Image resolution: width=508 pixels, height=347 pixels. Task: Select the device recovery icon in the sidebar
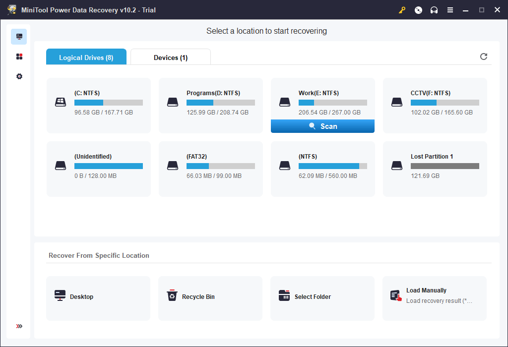(x=19, y=36)
